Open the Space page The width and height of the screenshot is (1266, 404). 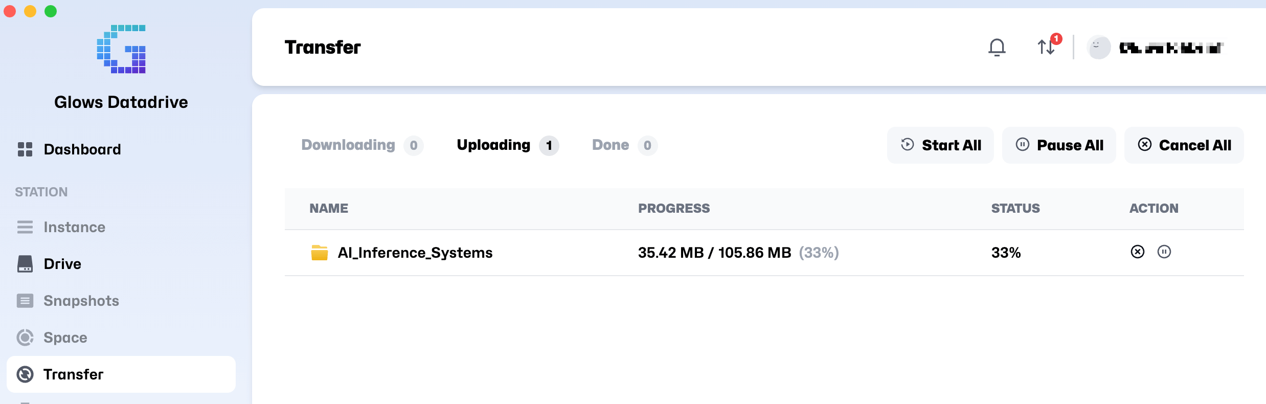click(65, 338)
